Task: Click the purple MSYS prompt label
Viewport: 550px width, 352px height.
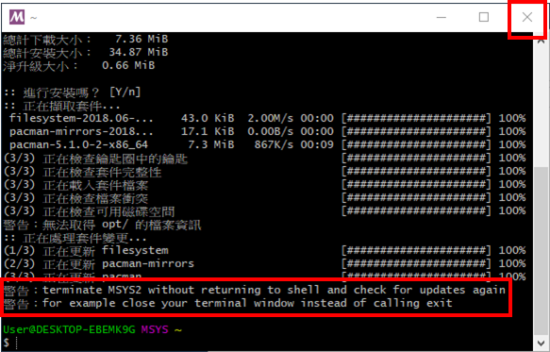Action: click(x=155, y=329)
